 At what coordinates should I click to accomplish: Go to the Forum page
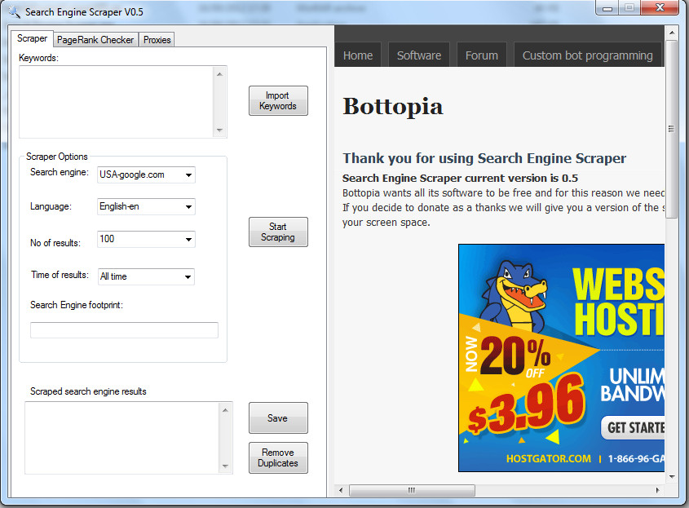pos(482,55)
